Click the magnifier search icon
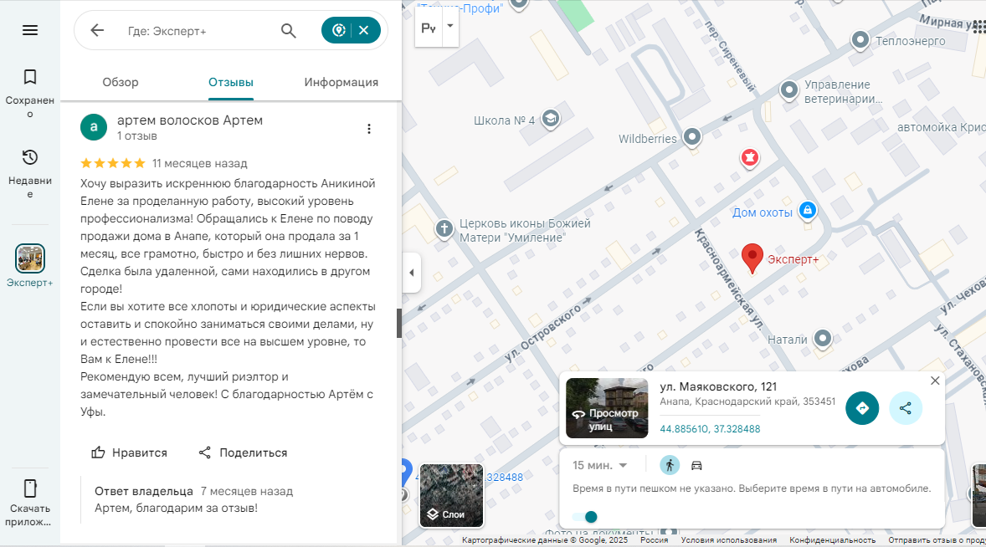Screen dimensions: 986x547 tap(289, 31)
